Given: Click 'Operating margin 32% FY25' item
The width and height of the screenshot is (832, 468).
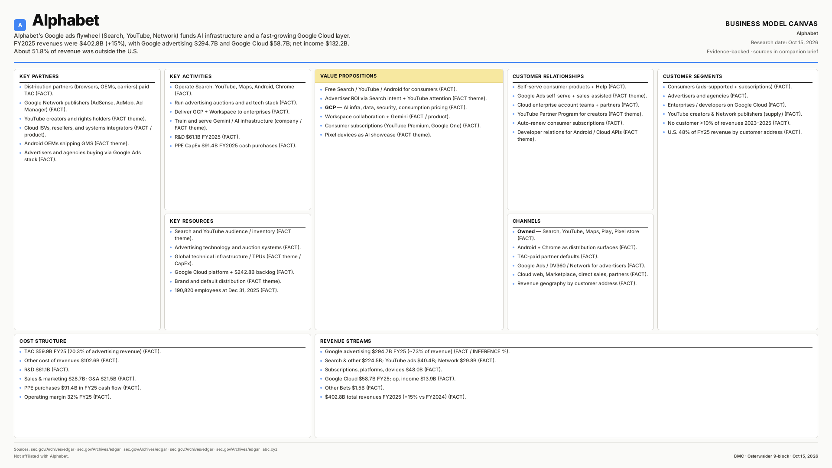Looking at the screenshot, I should [68, 397].
